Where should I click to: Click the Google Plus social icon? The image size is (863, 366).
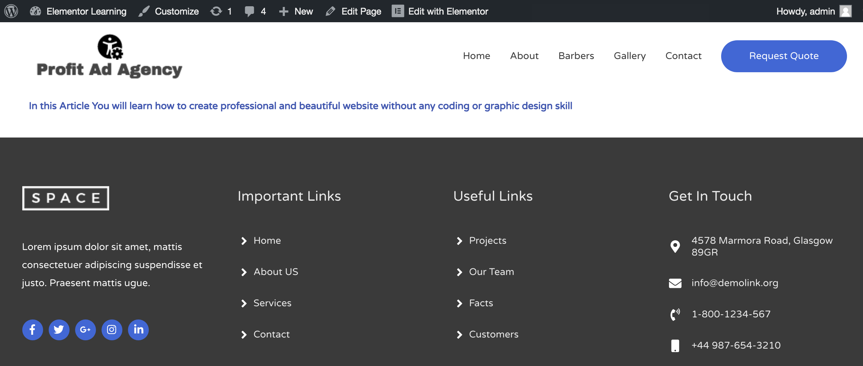(86, 330)
